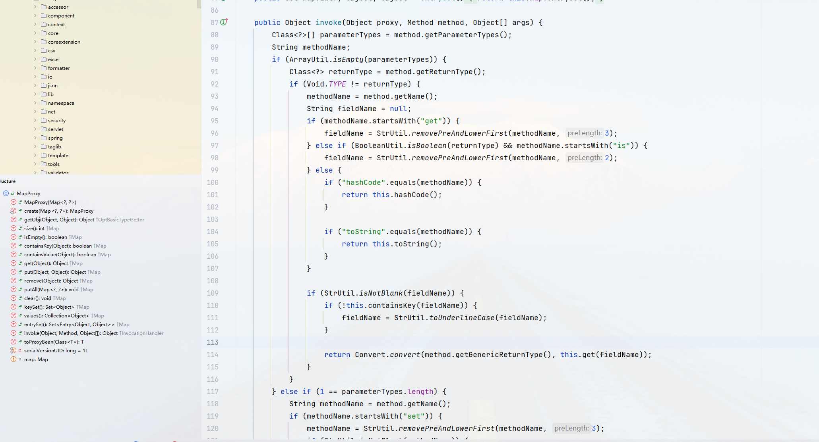Click the InvocationHandler inherited label
Image resolution: width=819 pixels, height=442 pixels.
[x=142, y=333]
